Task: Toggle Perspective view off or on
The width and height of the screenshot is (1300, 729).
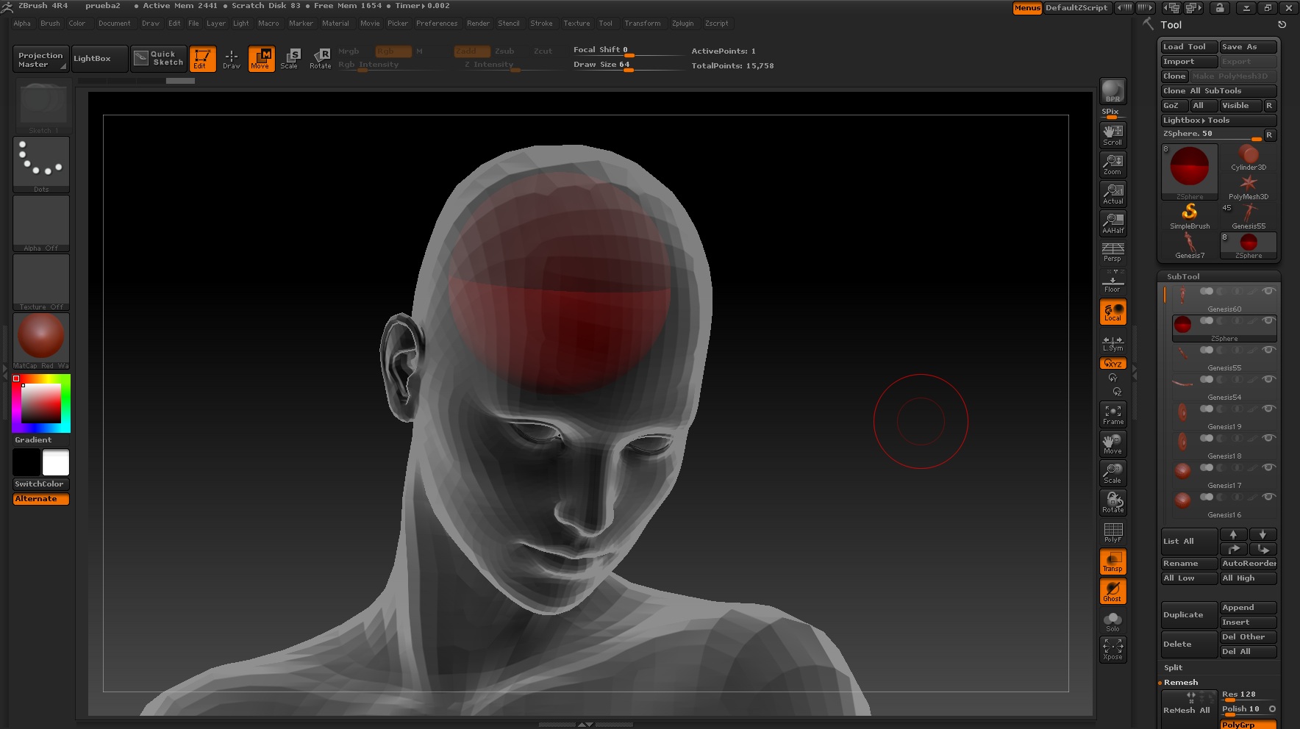Action: 1112,252
